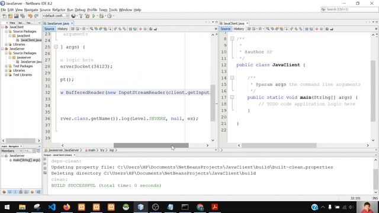Switch to the JavaServer.java tab

(58, 24)
